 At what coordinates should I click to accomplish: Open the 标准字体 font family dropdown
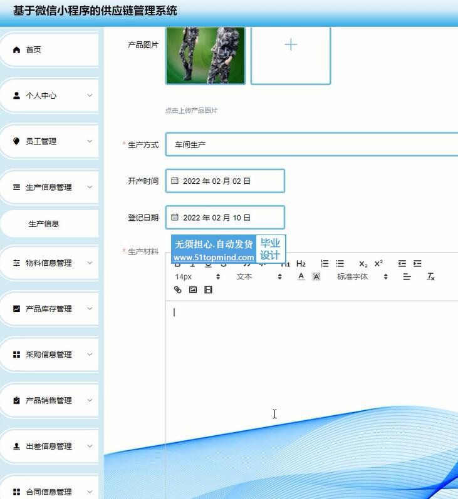(x=362, y=276)
